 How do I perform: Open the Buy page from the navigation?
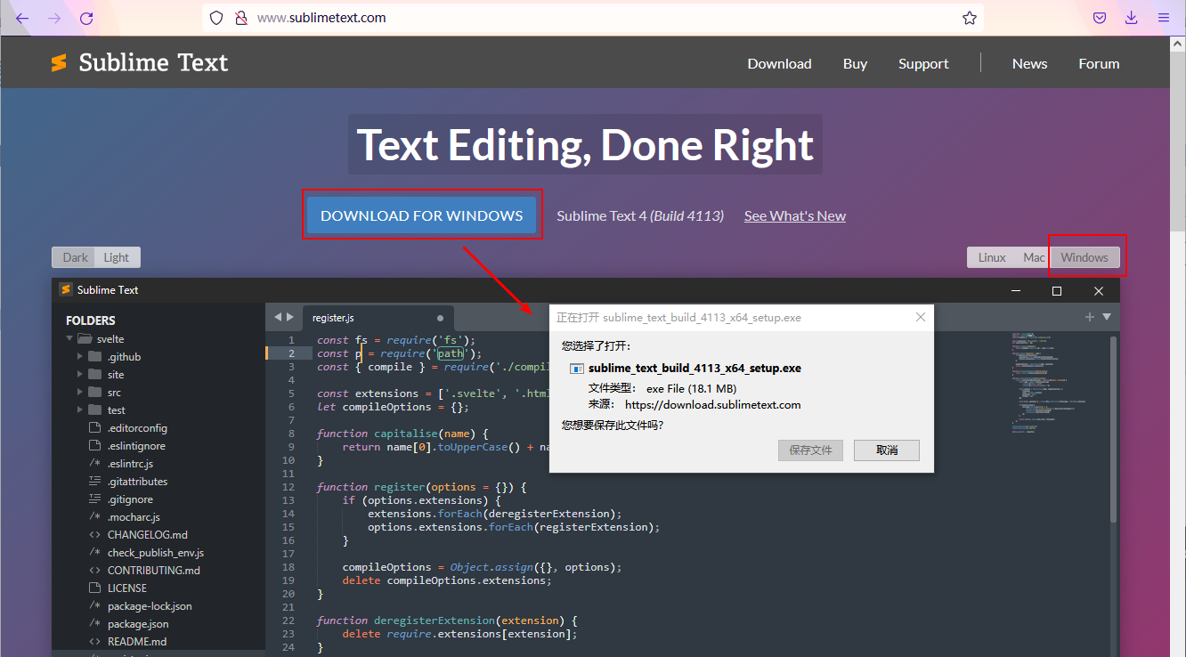pyautogui.click(x=855, y=63)
